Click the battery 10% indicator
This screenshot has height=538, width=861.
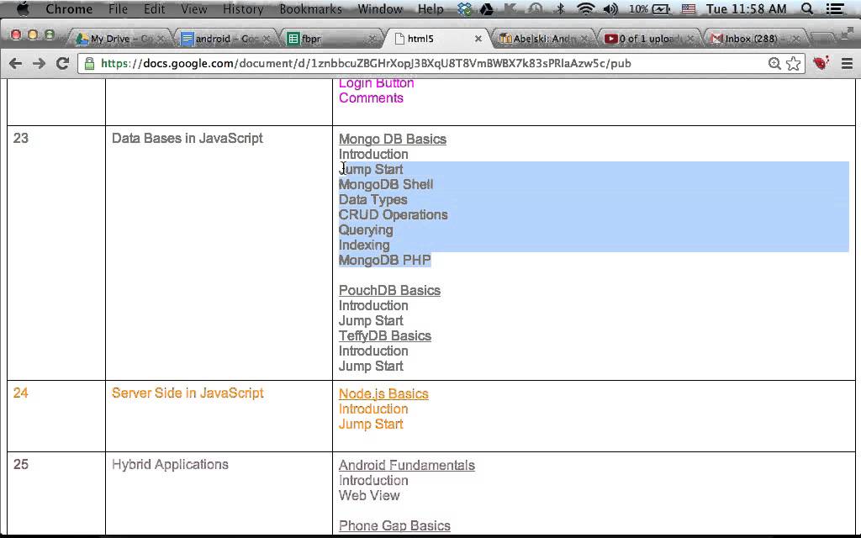[x=650, y=8]
